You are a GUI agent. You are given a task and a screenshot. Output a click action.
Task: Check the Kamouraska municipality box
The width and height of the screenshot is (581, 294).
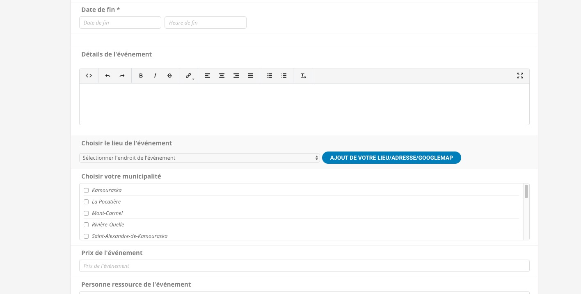coord(86,190)
